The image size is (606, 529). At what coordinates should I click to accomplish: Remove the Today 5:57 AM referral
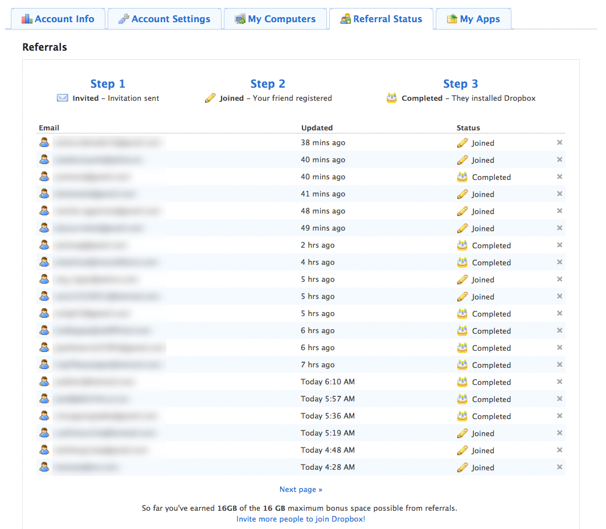[559, 399]
